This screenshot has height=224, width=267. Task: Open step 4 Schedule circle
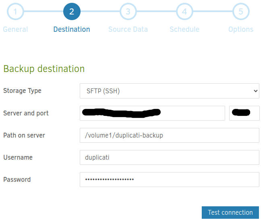coord(184,12)
